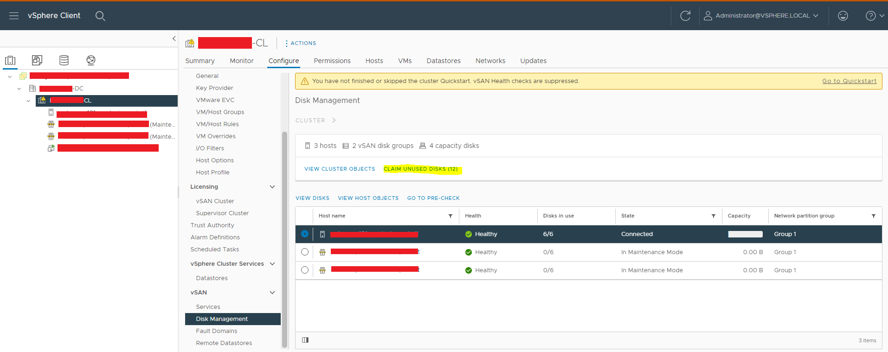Open the Summary tab

pyautogui.click(x=200, y=61)
